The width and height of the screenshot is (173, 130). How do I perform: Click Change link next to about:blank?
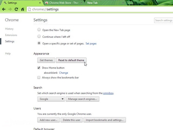(64, 73)
